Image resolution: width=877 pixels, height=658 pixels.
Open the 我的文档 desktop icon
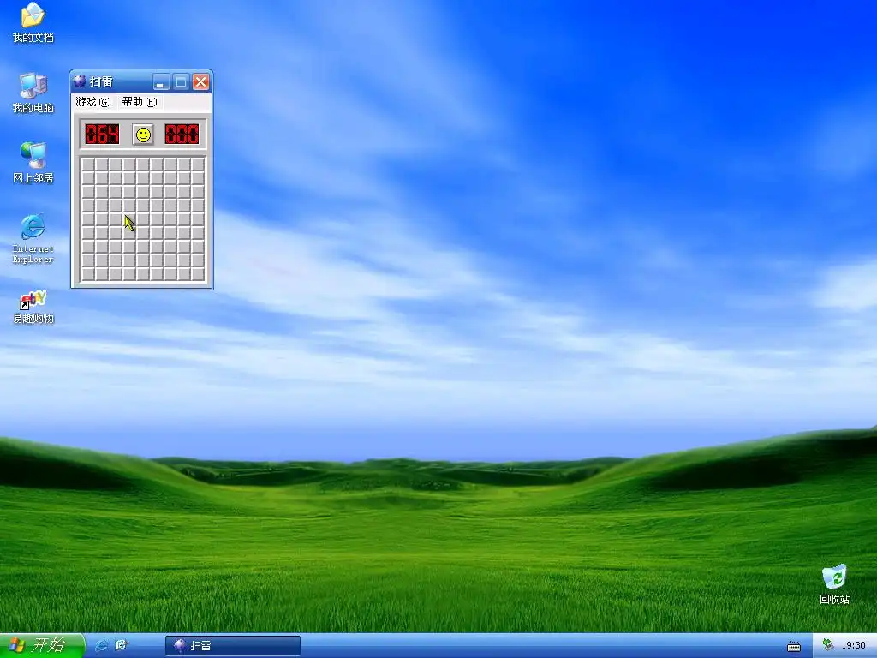pos(33,23)
